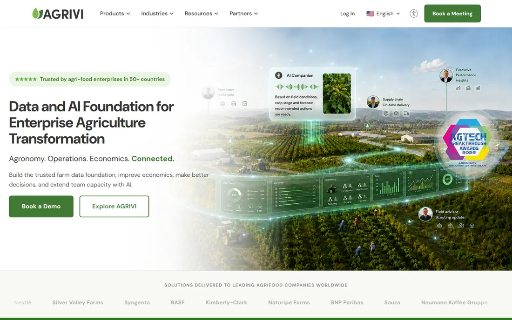Click the Syngenta company name

pos(137,302)
